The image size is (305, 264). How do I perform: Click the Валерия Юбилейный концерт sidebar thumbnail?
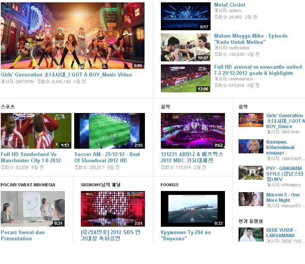[251, 146]
